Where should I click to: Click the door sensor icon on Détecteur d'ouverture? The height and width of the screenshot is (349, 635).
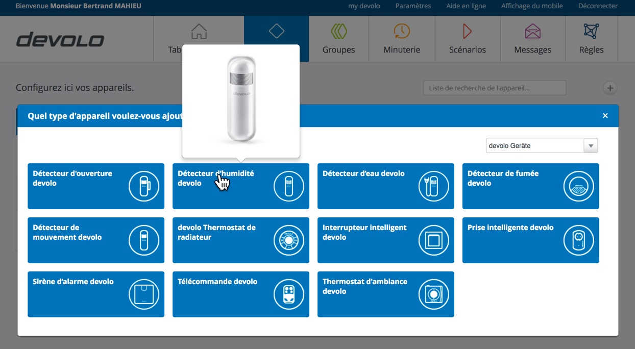144,186
